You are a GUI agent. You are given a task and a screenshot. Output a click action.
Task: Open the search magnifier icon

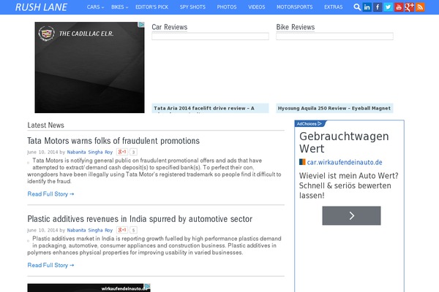[x=357, y=7]
